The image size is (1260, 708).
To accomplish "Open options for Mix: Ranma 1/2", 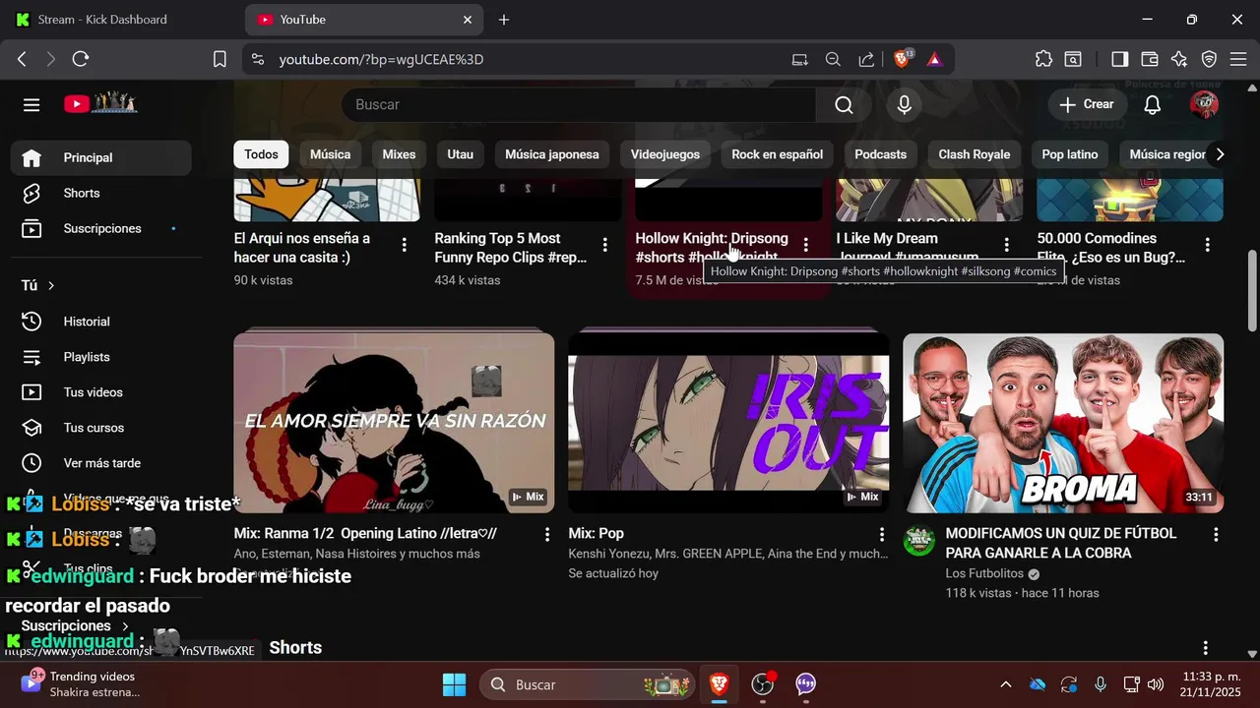I will coord(547,535).
